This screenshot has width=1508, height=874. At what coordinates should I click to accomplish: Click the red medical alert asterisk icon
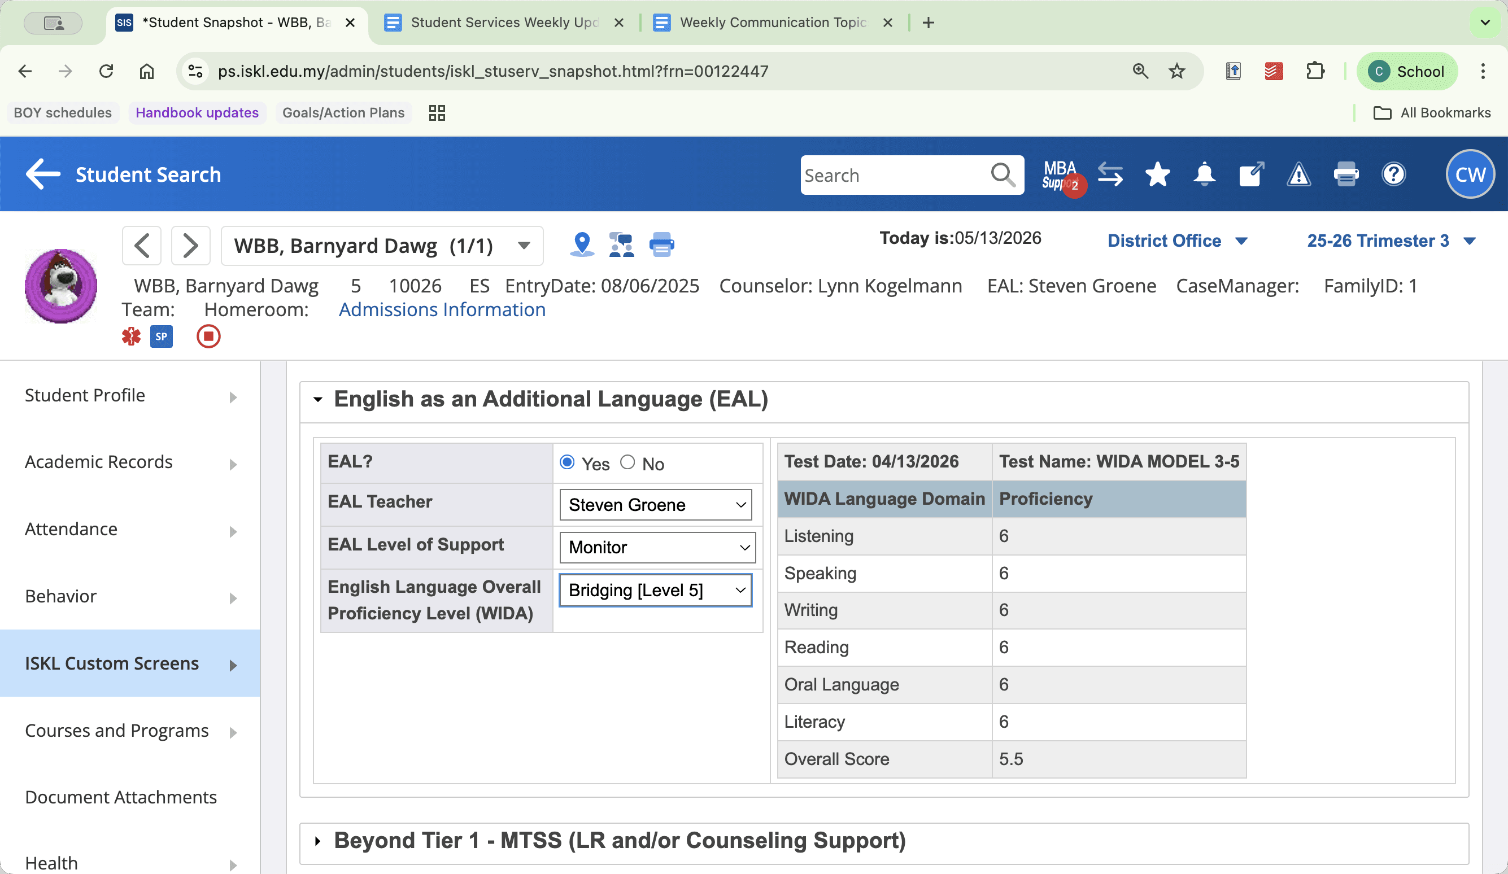131,337
